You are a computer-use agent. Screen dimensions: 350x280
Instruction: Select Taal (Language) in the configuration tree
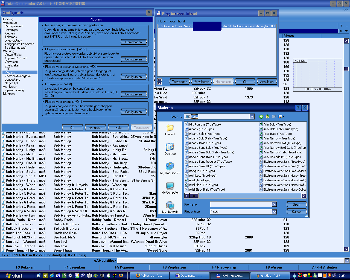(15, 48)
